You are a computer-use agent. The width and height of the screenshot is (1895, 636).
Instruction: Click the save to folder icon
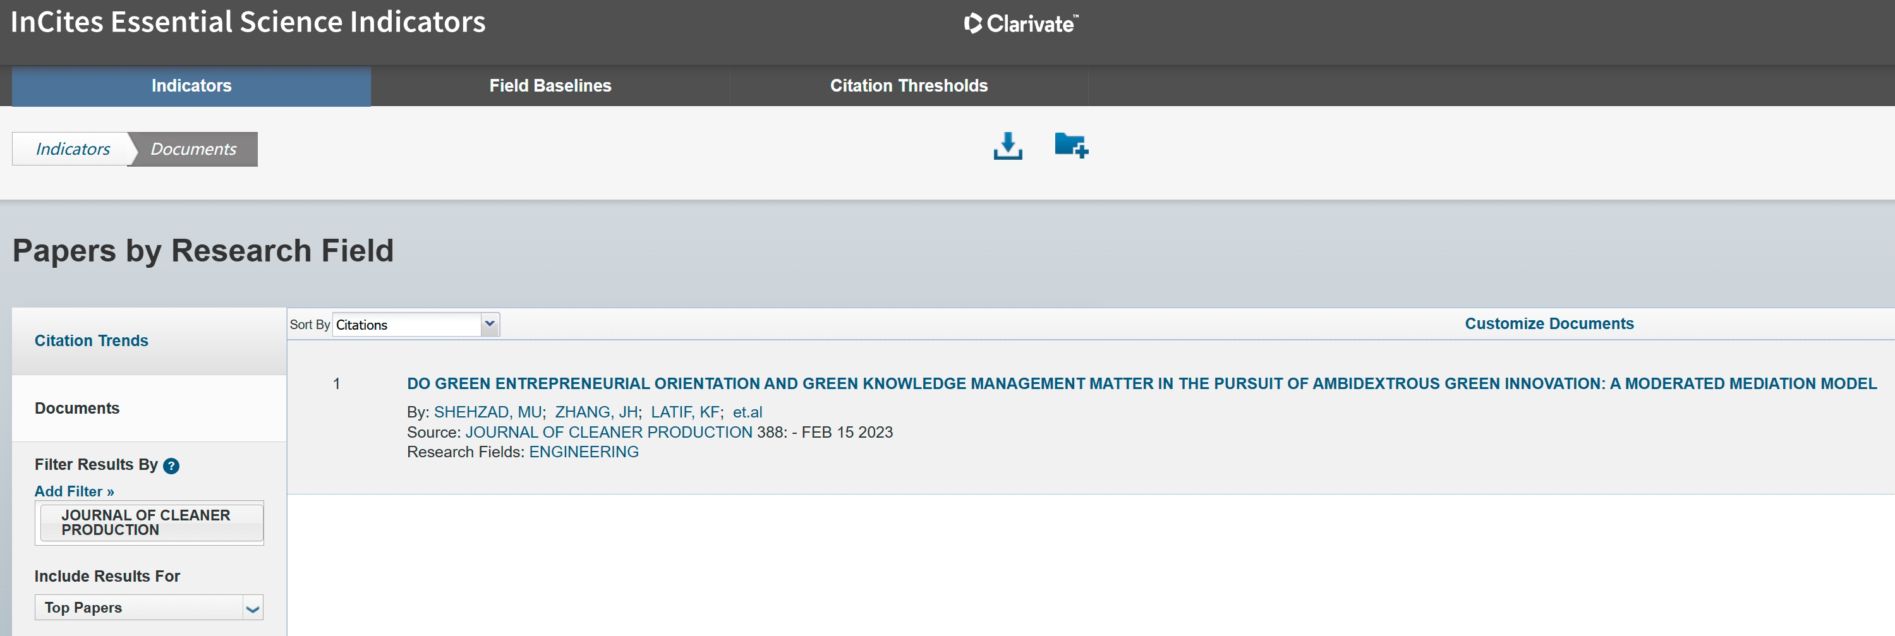pyautogui.click(x=1070, y=146)
